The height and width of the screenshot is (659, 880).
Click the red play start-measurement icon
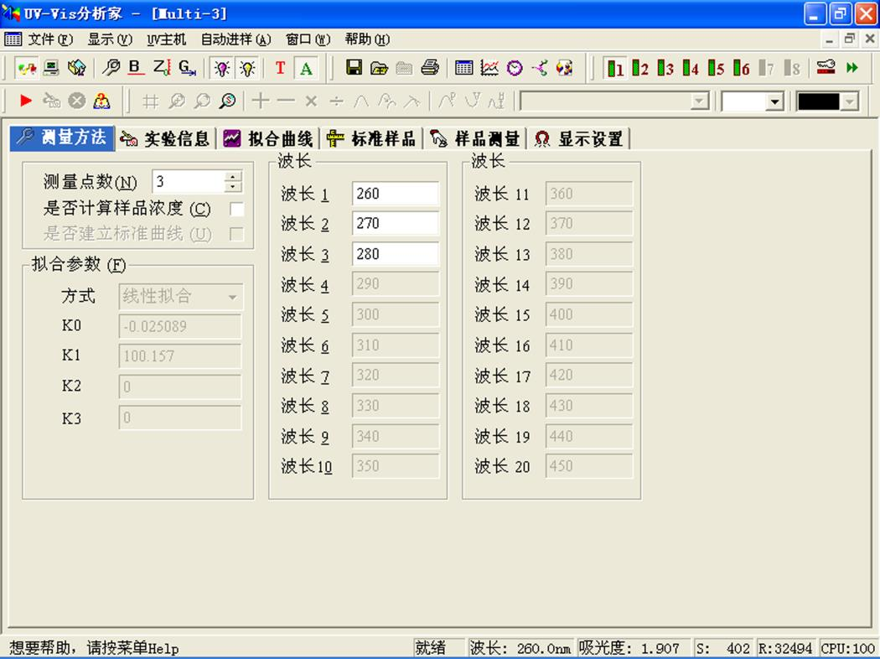tap(26, 101)
